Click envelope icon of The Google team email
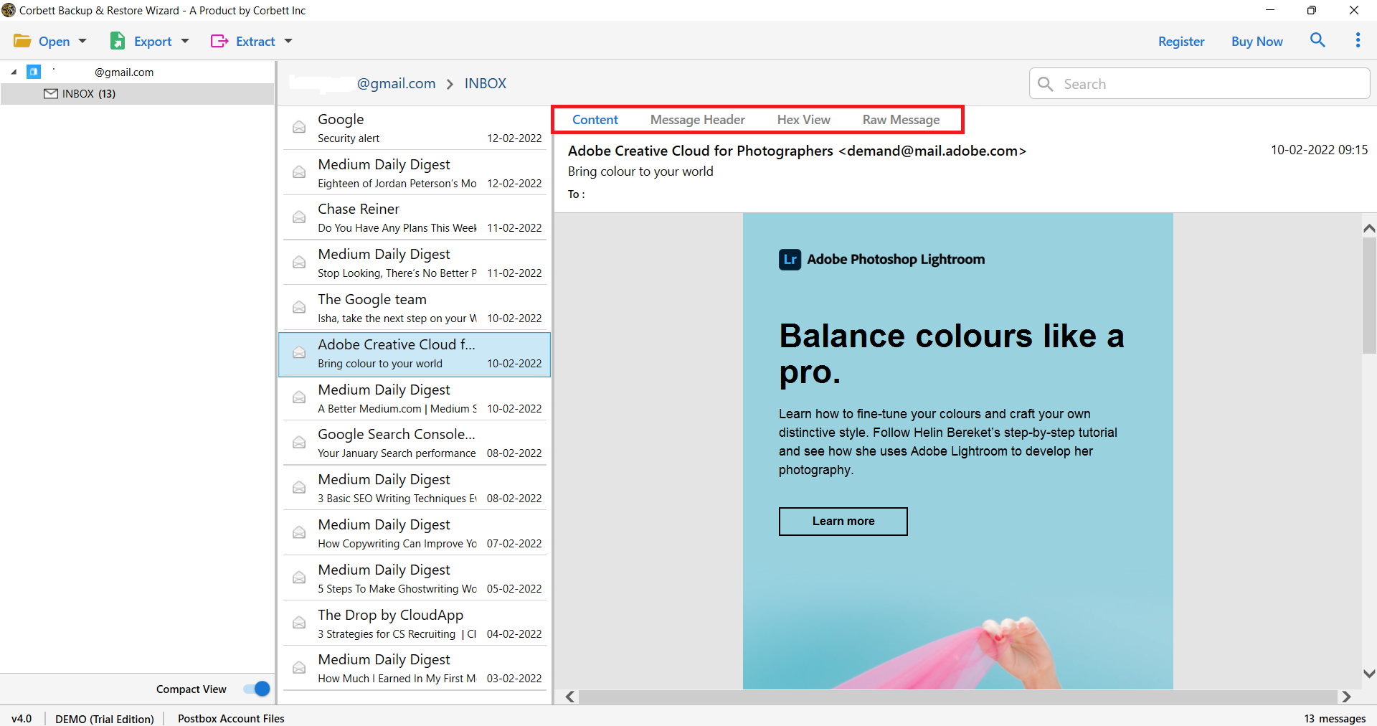The image size is (1377, 726). tap(299, 307)
